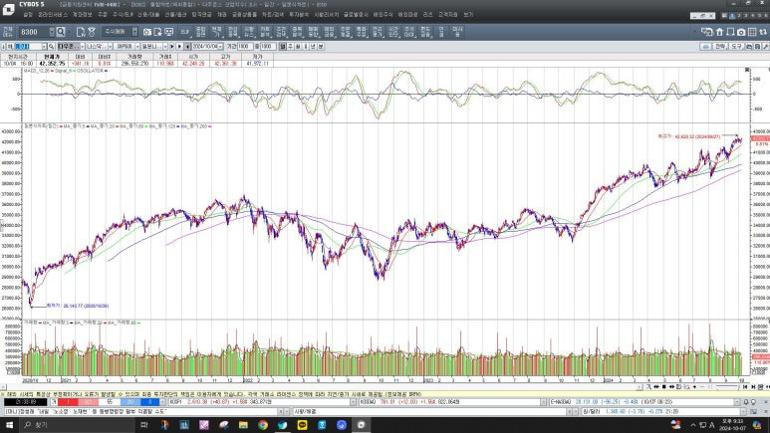
Task: Switch to virtual screen 3
Action: click(746, 15)
